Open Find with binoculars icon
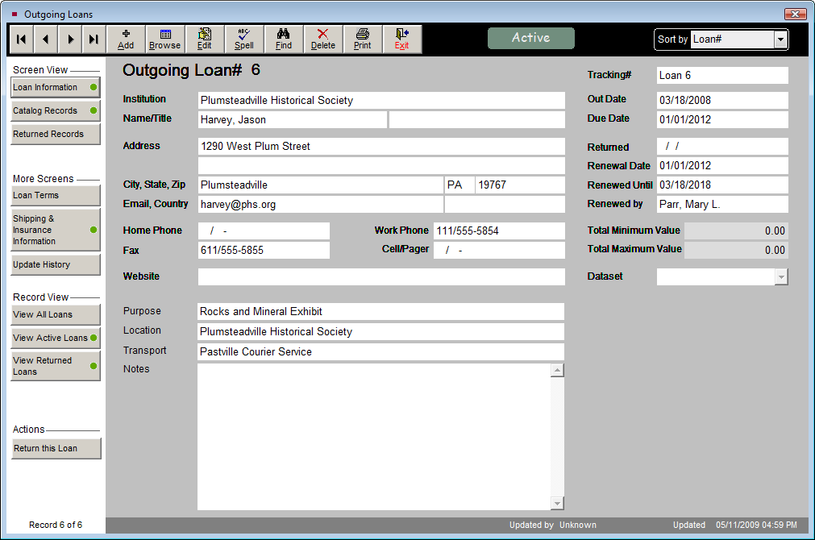 tap(283, 39)
